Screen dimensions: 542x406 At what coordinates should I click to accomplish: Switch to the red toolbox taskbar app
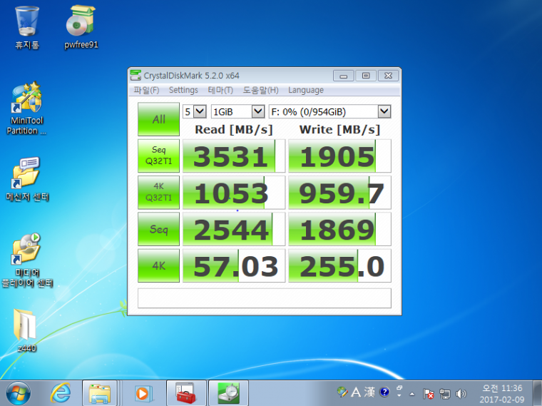(186, 393)
